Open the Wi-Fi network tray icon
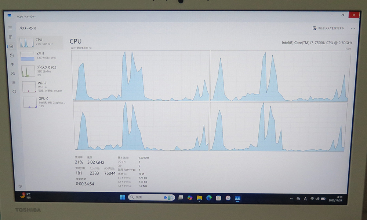The width and height of the screenshot is (367, 220). 312,199
